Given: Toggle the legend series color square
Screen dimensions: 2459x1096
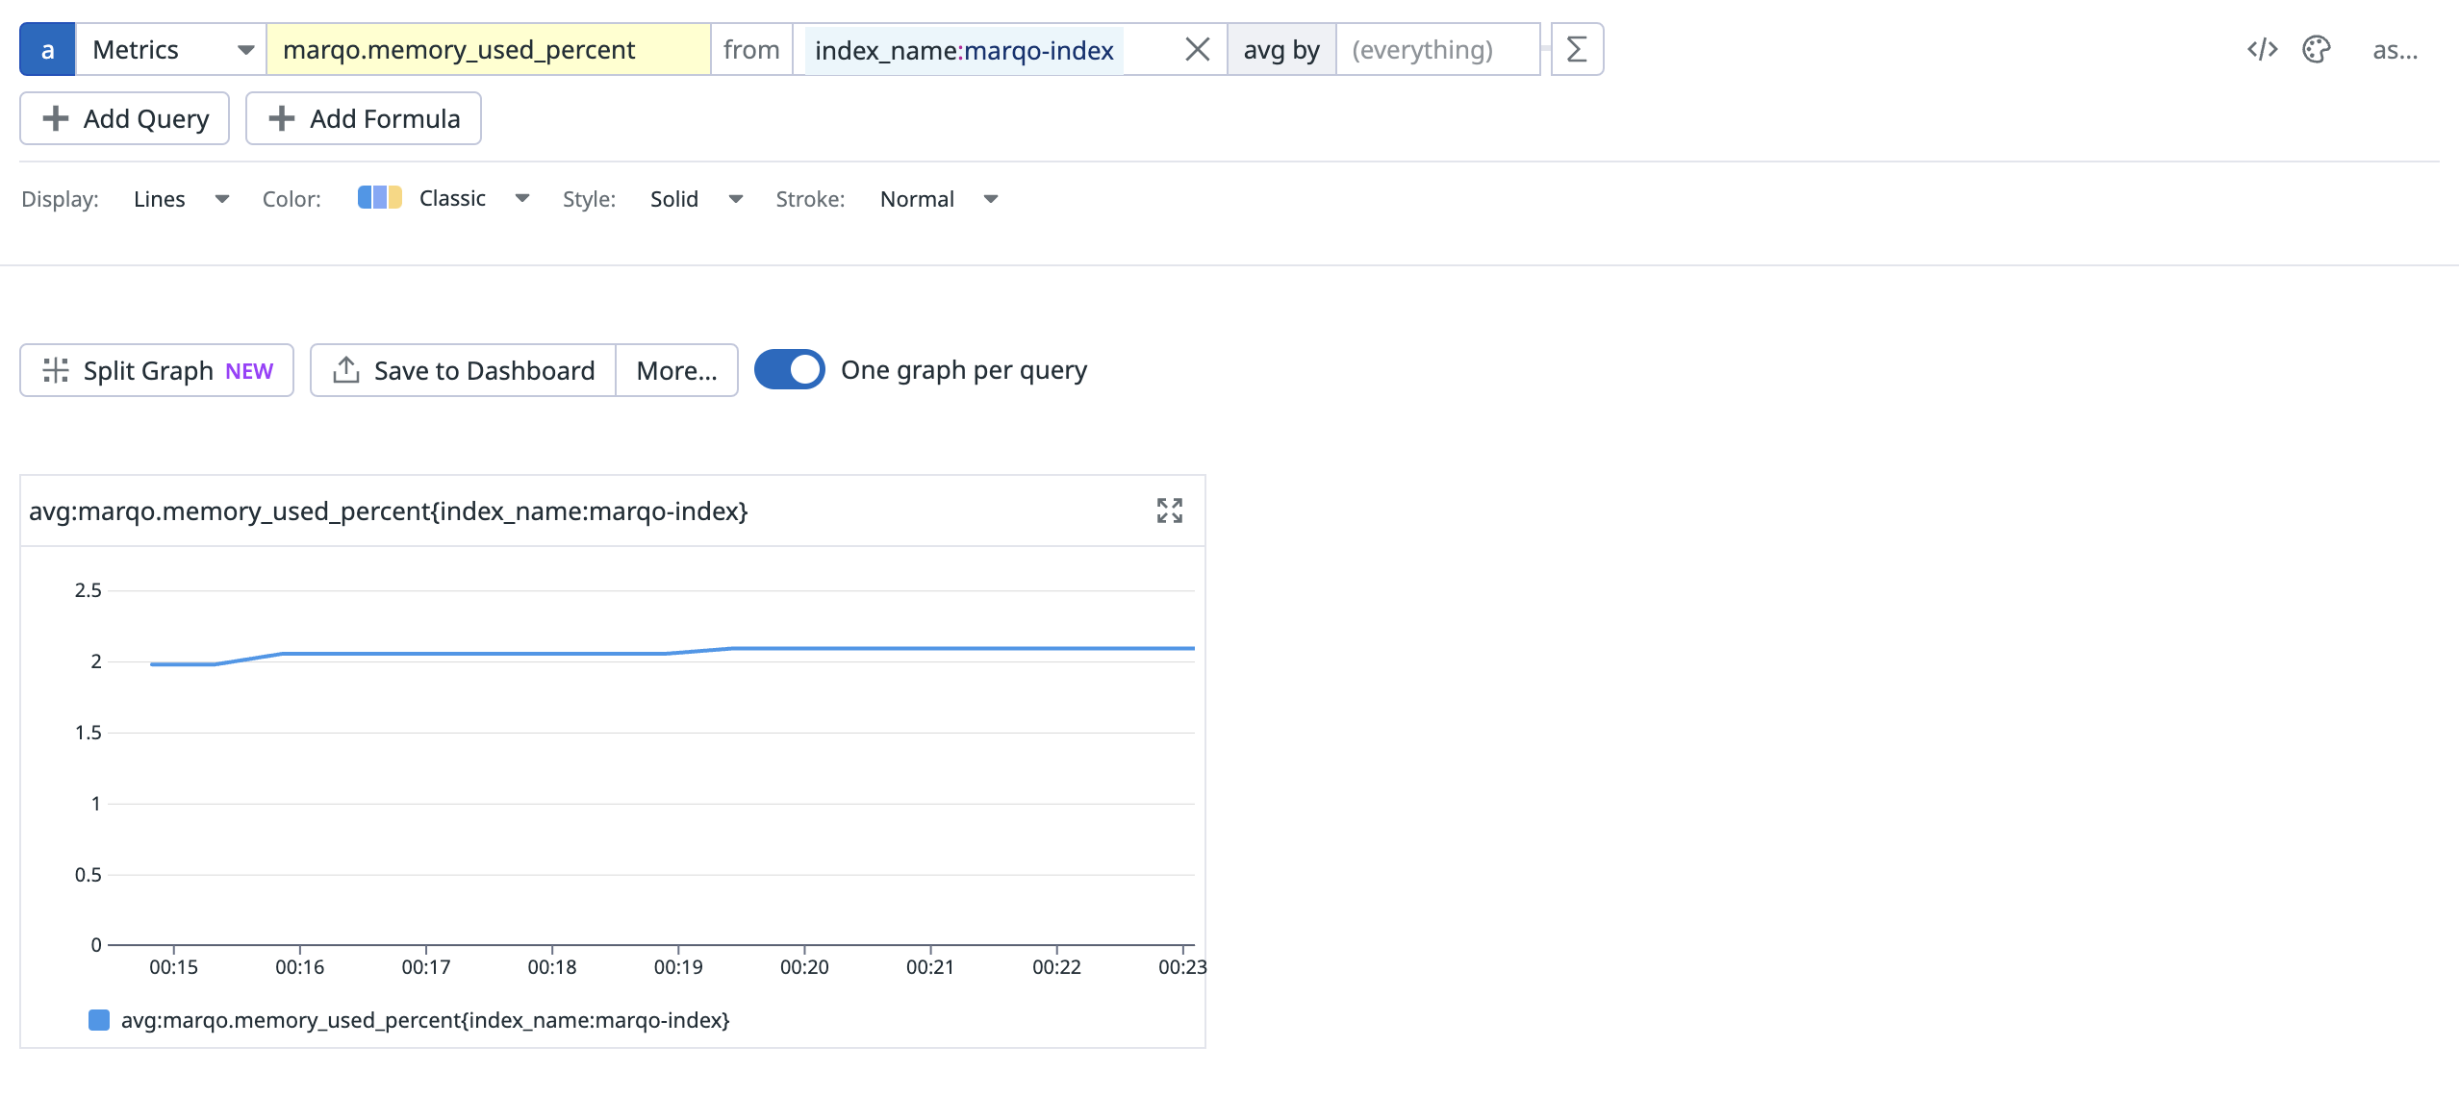Looking at the screenshot, I should (x=98, y=1020).
